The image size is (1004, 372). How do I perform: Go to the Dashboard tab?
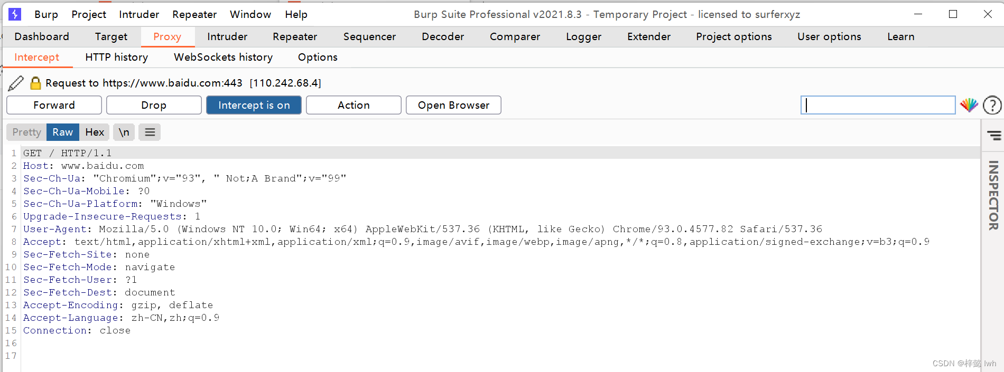42,36
